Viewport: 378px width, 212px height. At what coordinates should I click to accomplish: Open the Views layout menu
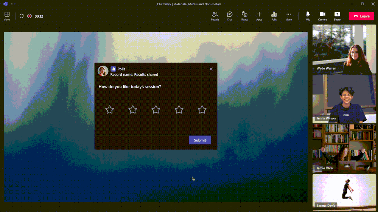[x=7, y=16]
